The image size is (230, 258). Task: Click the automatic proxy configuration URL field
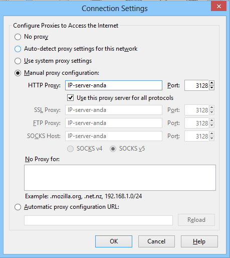pyautogui.click(x=98, y=220)
